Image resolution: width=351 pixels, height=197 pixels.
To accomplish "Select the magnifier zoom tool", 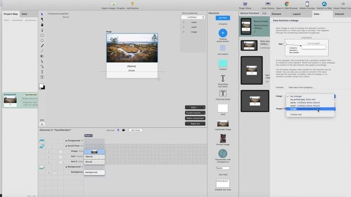I will pyautogui.click(x=42, y=20).
